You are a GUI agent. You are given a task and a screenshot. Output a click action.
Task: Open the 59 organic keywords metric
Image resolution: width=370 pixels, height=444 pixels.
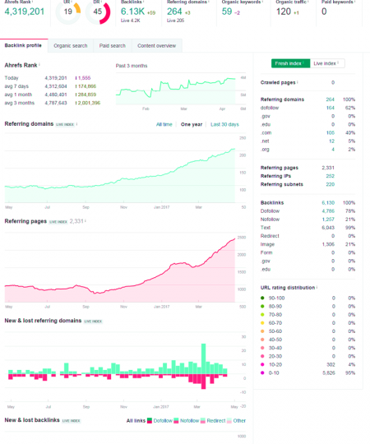click(227, 12)
